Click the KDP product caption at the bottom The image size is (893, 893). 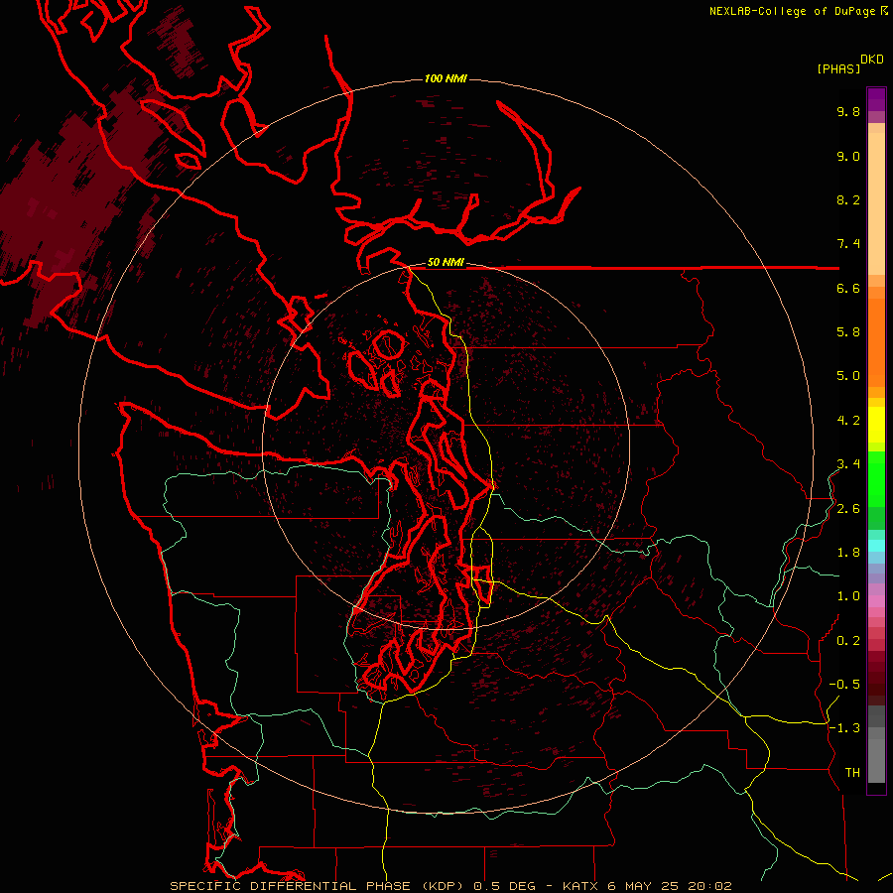tap(450, 886)
